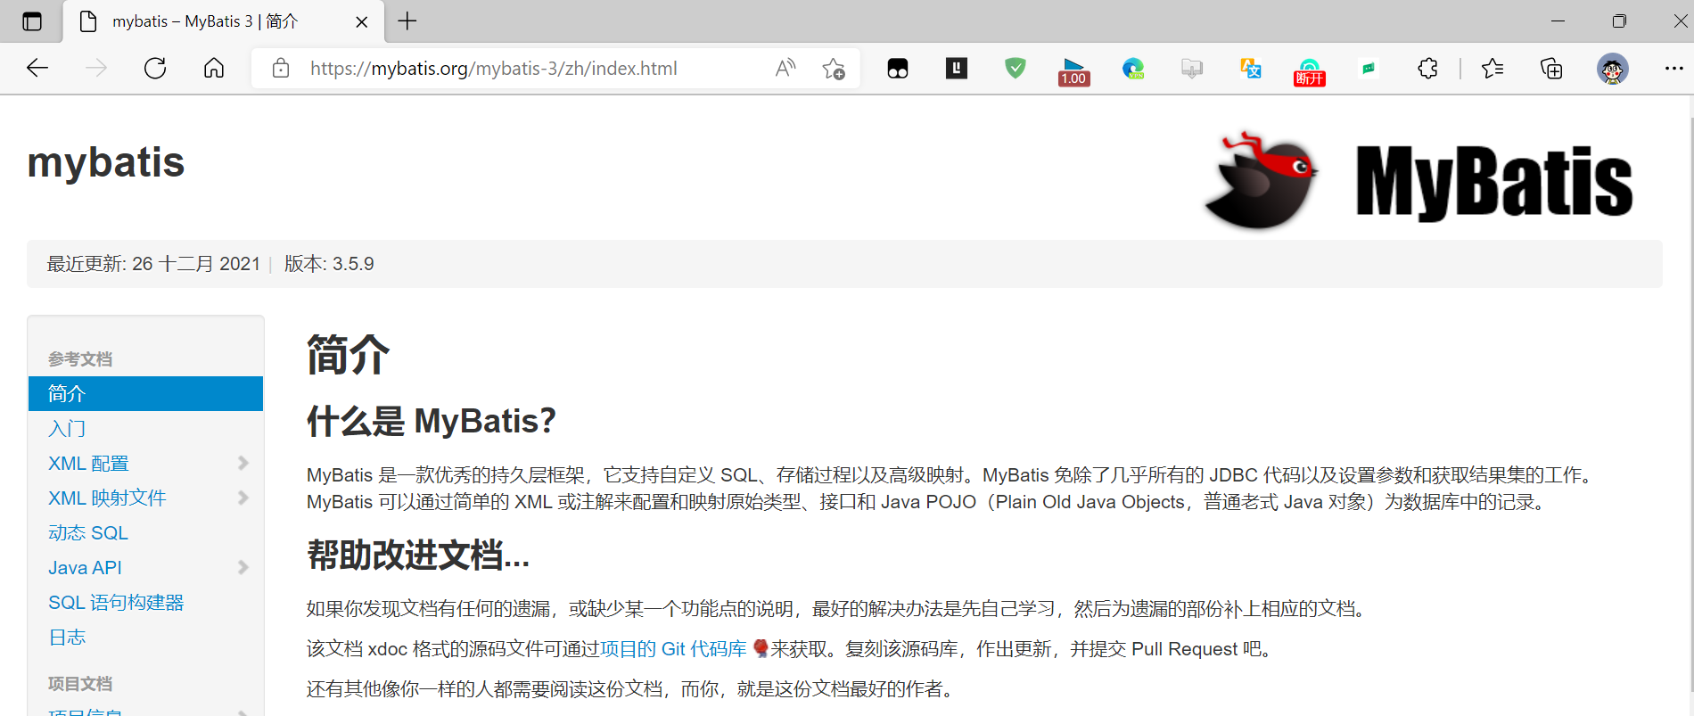Open the black L extension icon
The height and width of the screenshot is (716, 1694).
point(957,68)
